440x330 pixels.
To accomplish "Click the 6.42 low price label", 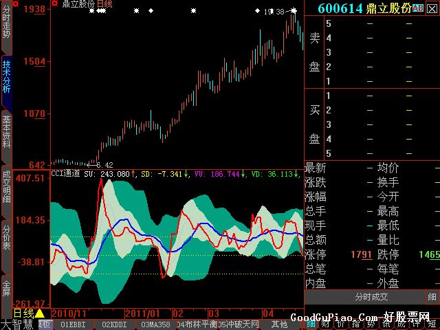I will pos(105,165).
